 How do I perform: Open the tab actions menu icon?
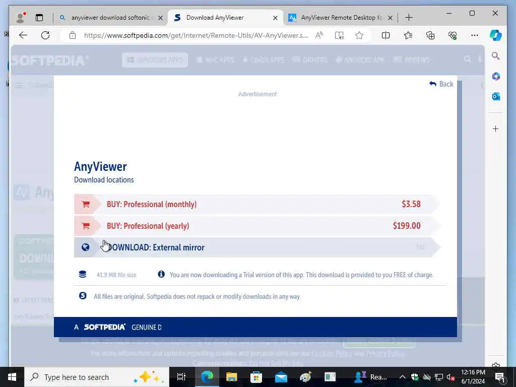coord(39,18)
